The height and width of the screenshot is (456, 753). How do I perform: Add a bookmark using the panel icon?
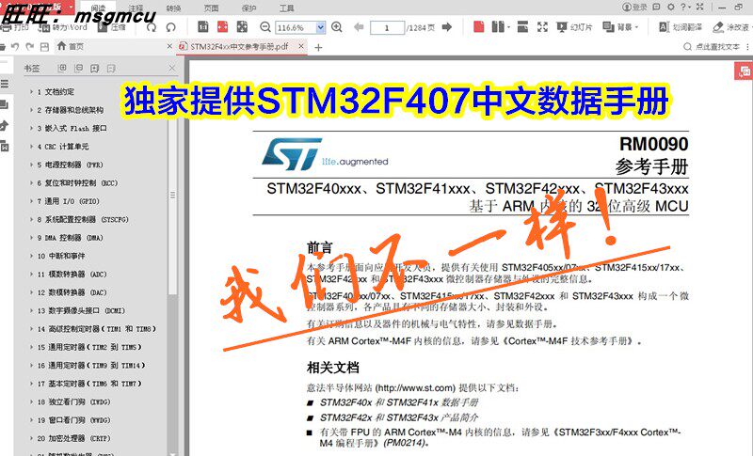pos(95,69)
